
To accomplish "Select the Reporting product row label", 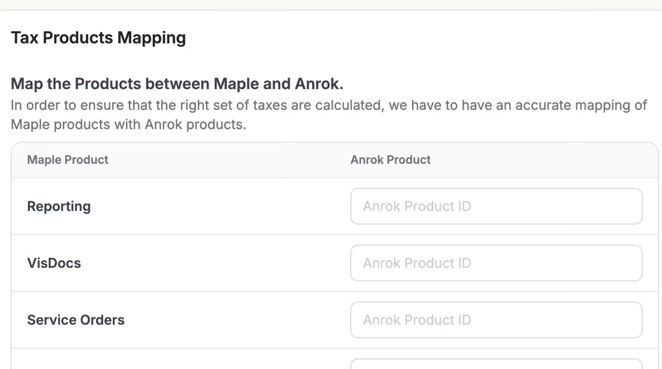I will point(59,207).
